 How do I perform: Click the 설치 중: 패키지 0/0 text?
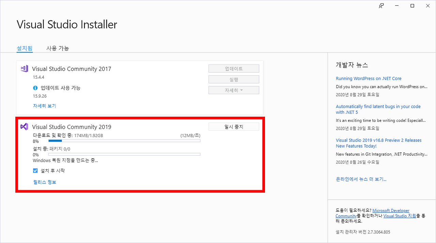(x=51, y=149)
